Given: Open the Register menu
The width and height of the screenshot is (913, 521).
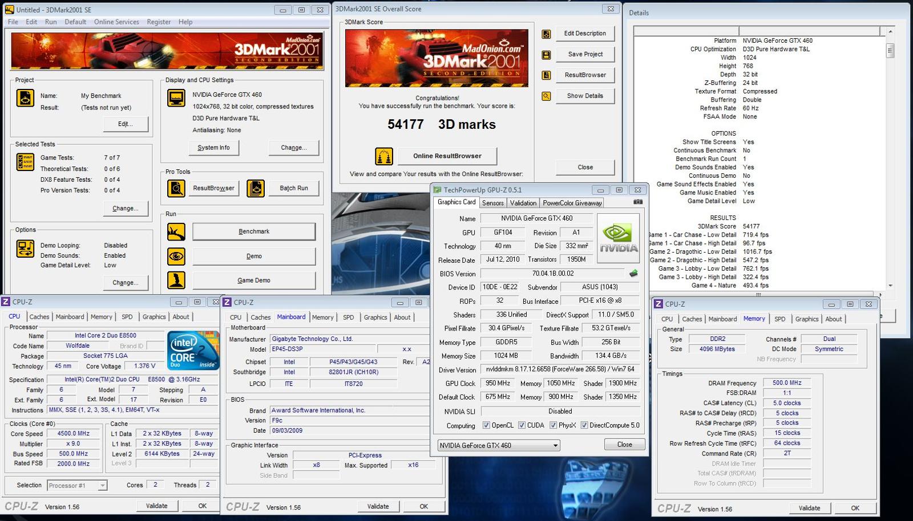Looking at the screenshot, I should 159,22.
